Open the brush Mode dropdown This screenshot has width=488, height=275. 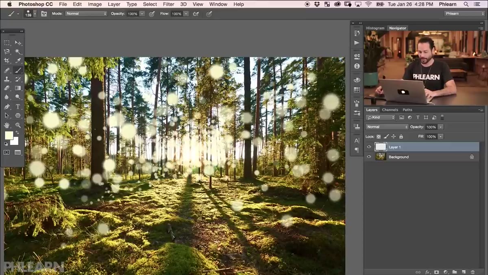(x=86, y=13)
